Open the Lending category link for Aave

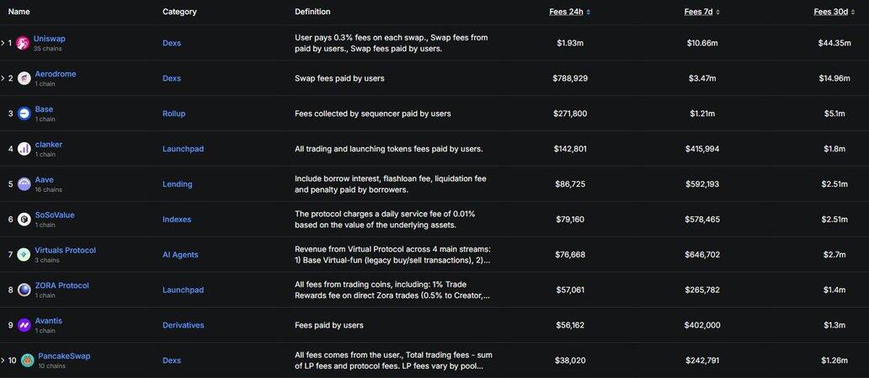(178, 184)
